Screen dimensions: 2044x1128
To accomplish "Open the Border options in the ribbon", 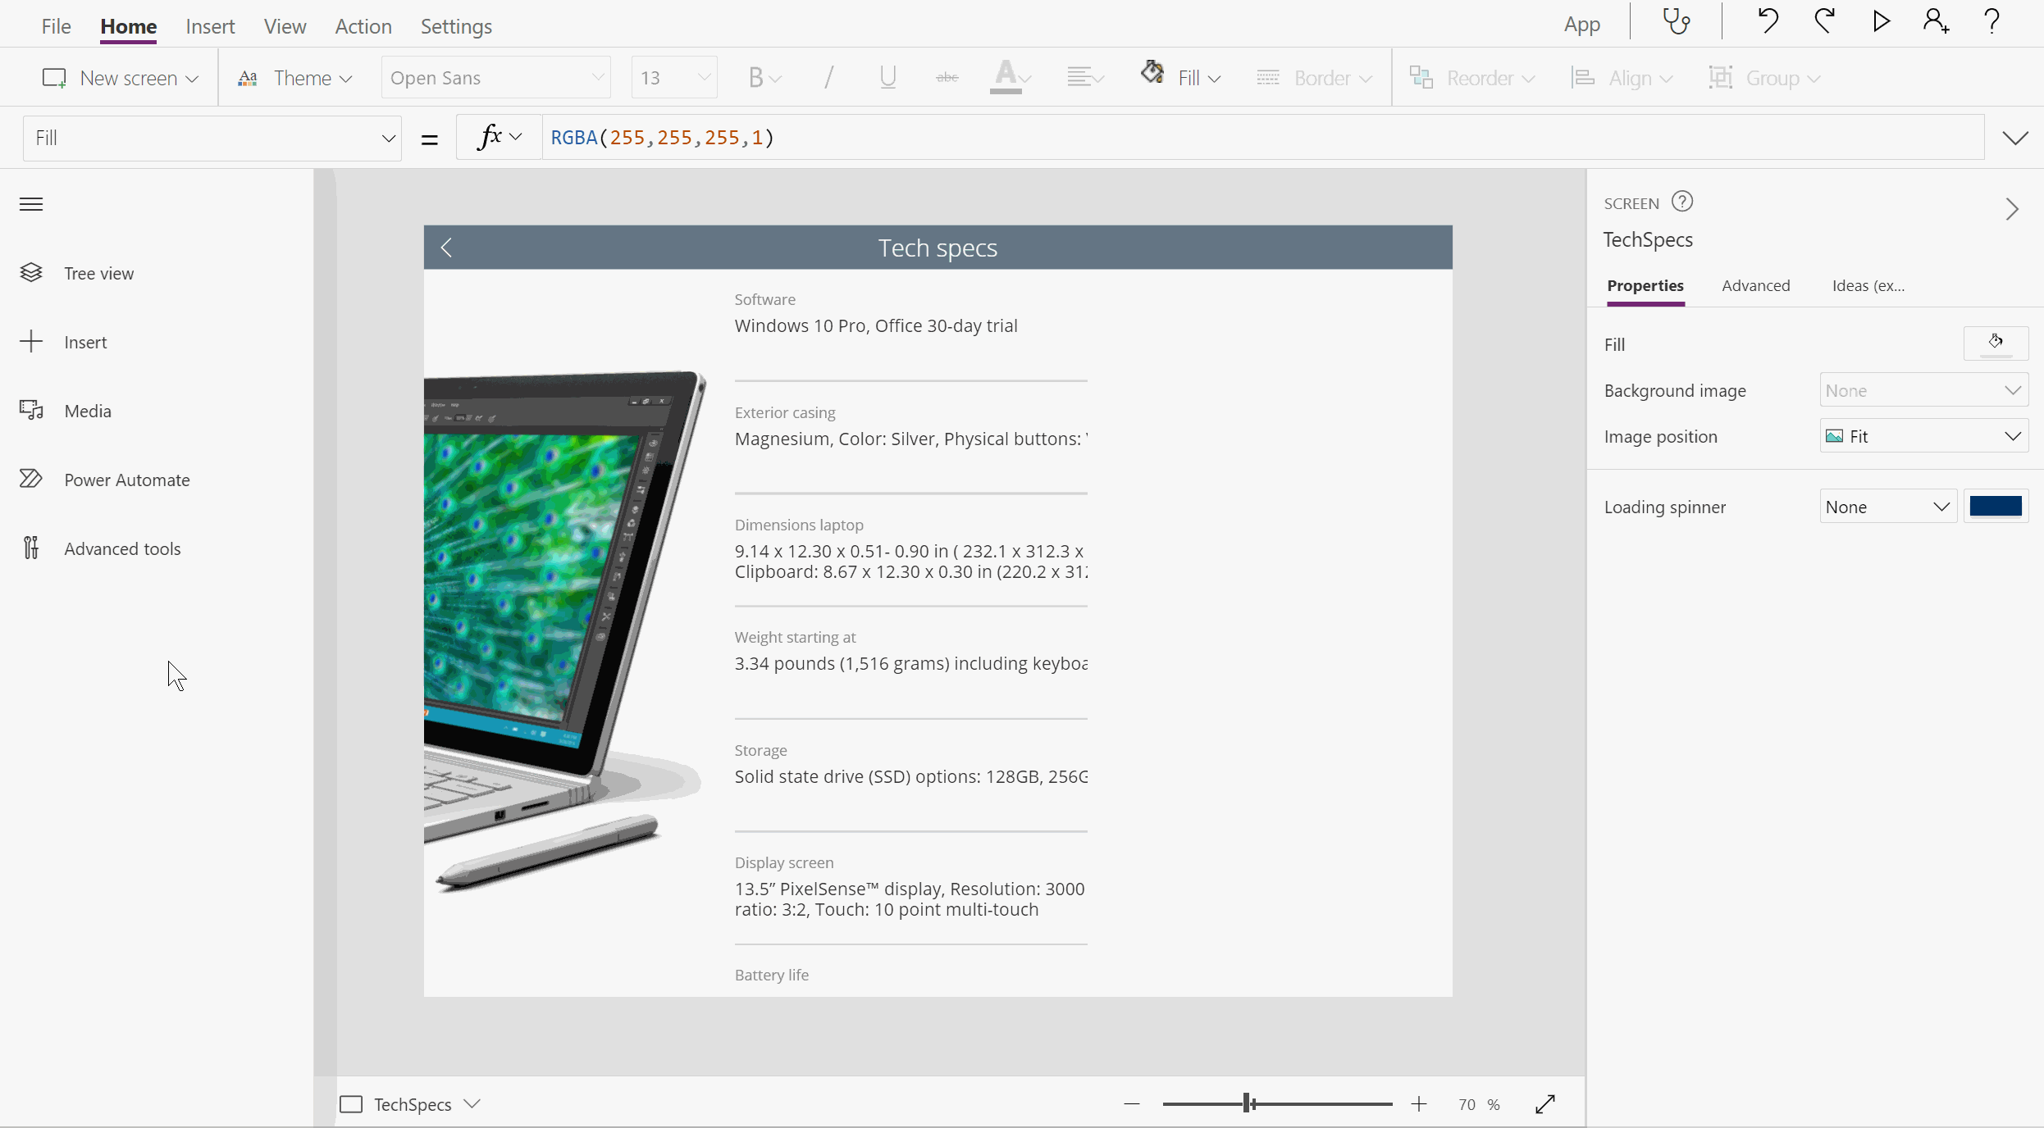I will coord(1319,77).
